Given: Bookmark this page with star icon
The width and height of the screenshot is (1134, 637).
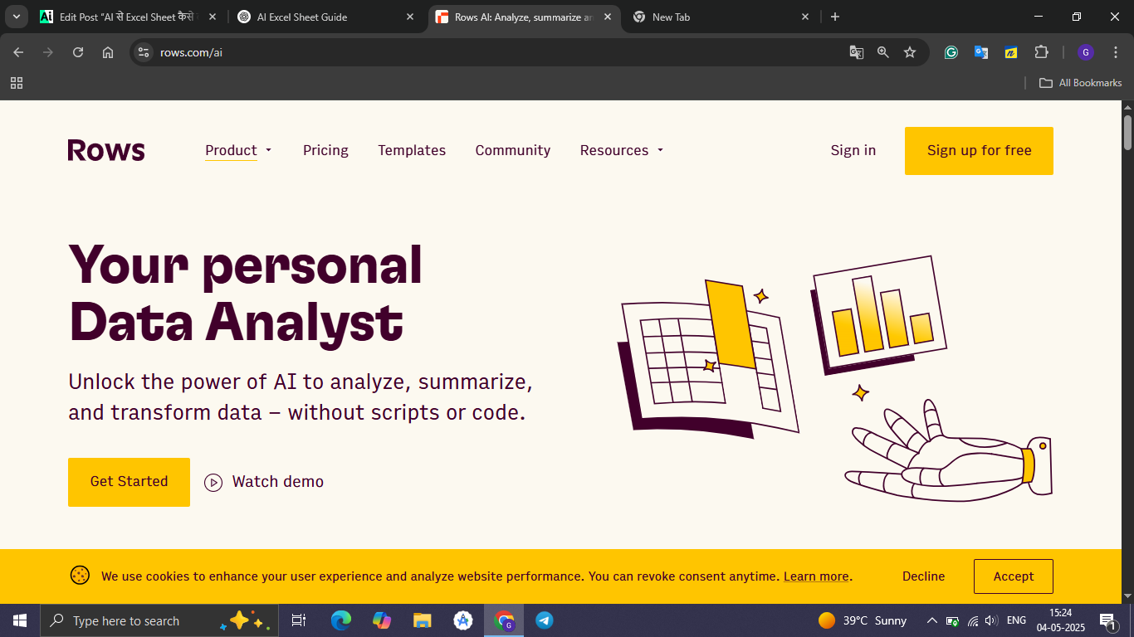Looking at the screenshot, I should 910,52.
